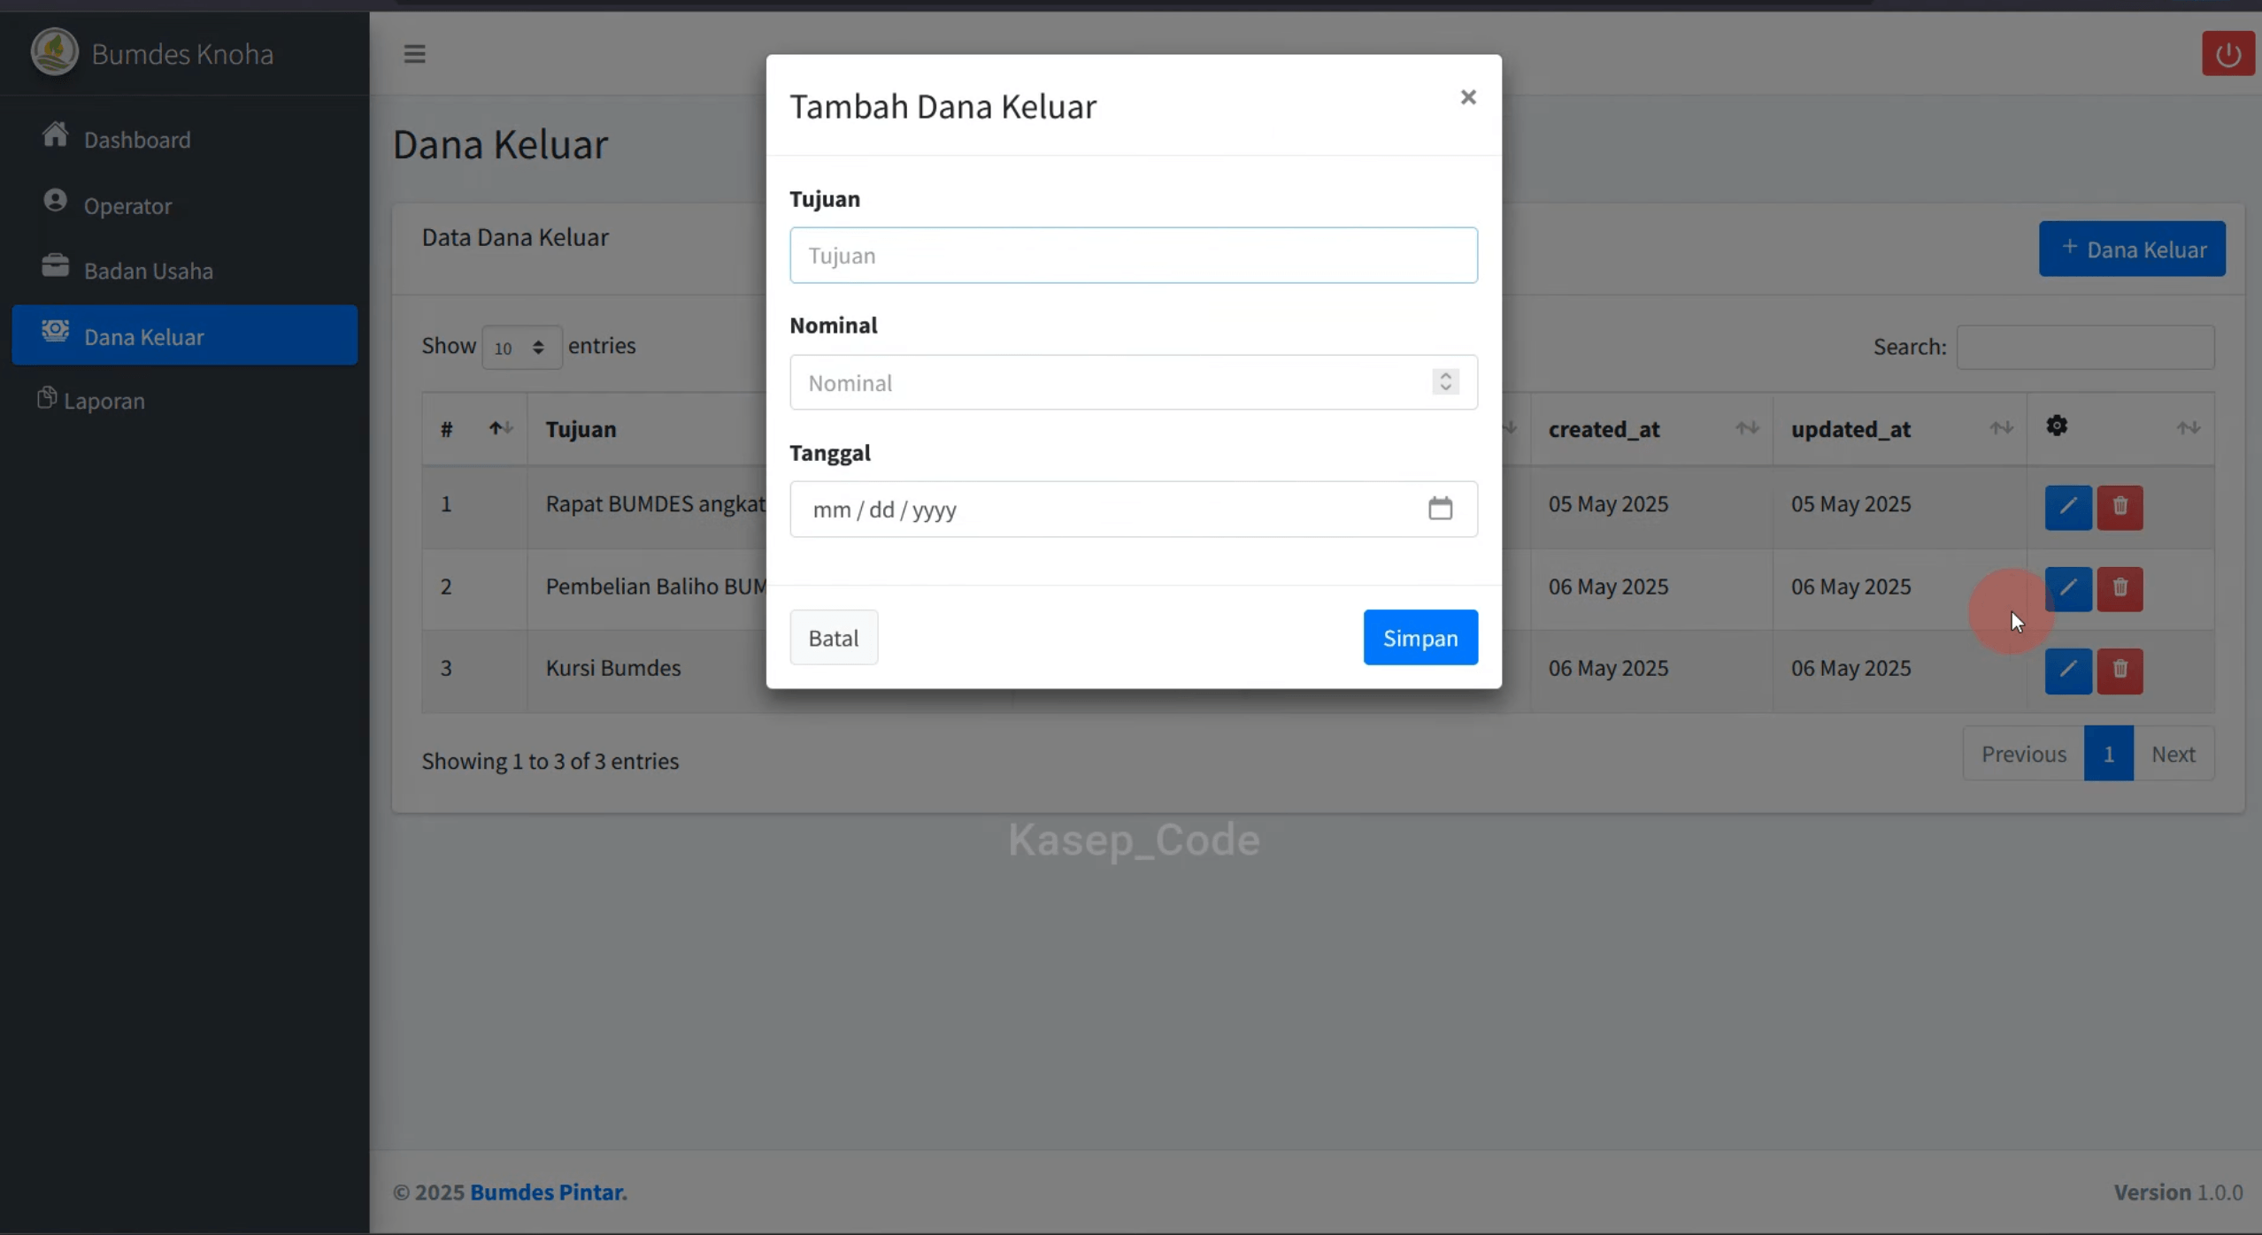Close the Tambah Dana Keluar dialog

point(1468,97)
